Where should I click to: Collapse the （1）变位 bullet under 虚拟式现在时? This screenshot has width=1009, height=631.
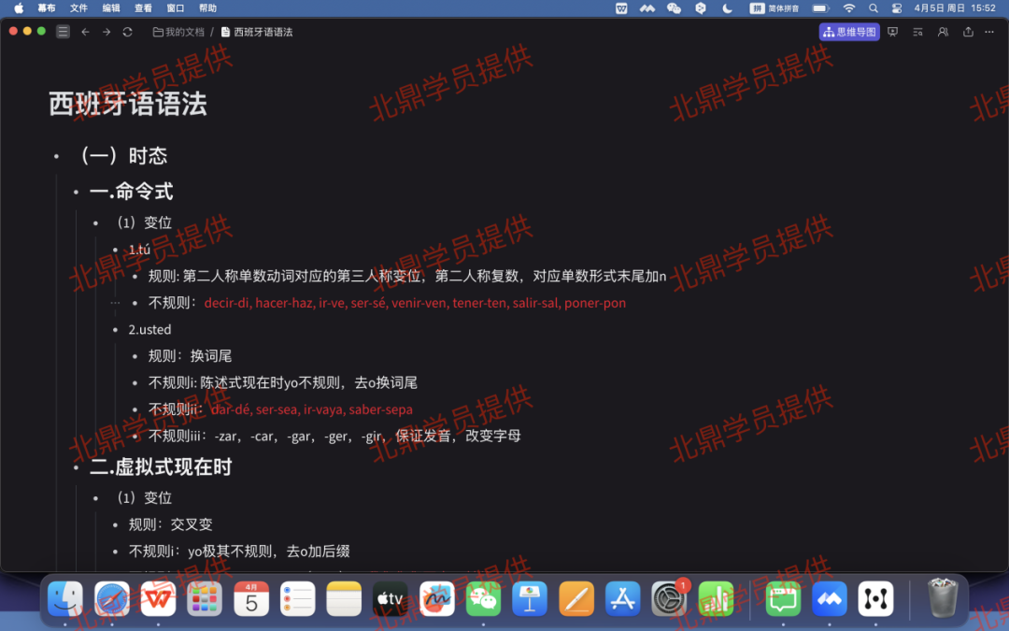[x=96, y=498]
